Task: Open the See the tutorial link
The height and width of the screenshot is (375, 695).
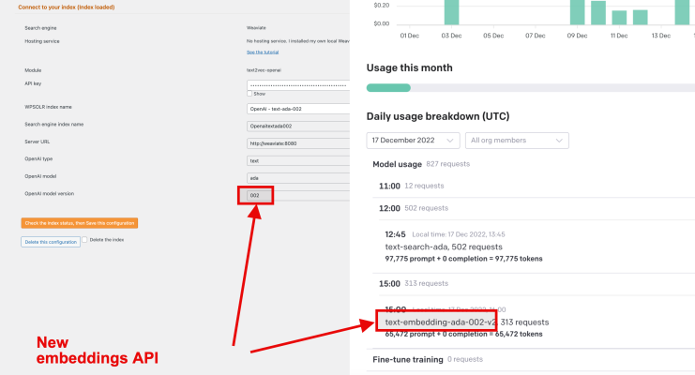Action: pos(263,52)
